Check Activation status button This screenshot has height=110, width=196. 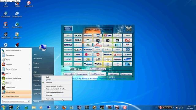click(x=82, y=74)
